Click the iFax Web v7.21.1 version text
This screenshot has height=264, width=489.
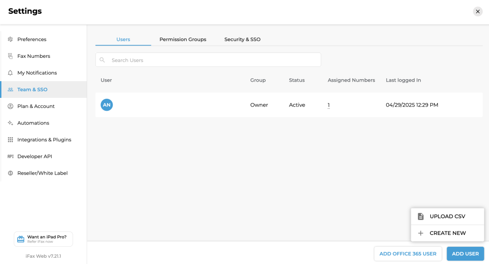coord(43,256)
